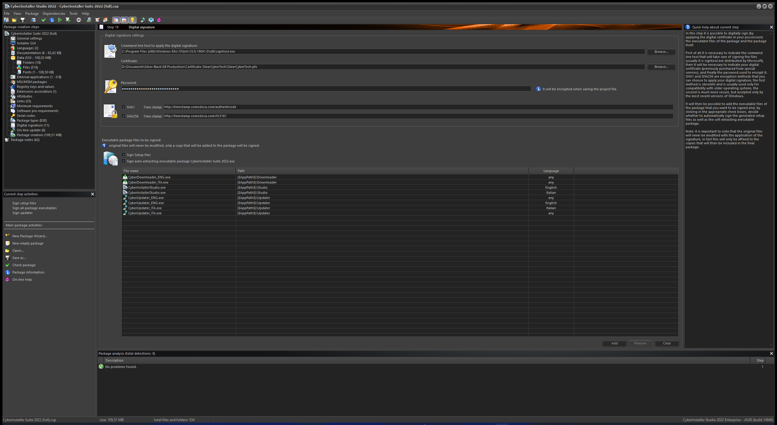Toggle quick help with the light bulb toolbar button

132,20
